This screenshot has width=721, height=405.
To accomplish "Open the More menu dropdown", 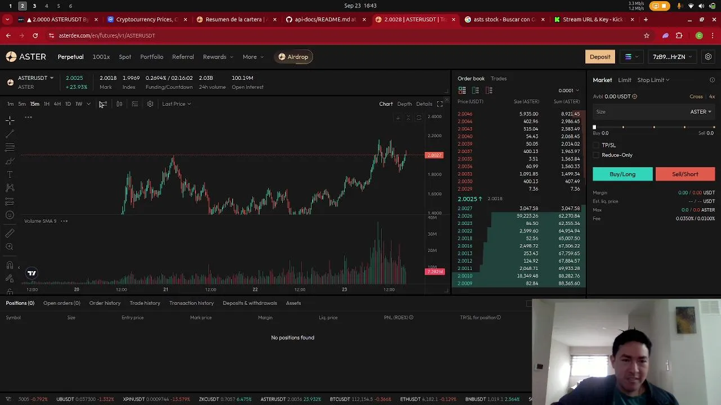I will pyautogui.click(x=253, y=57).
